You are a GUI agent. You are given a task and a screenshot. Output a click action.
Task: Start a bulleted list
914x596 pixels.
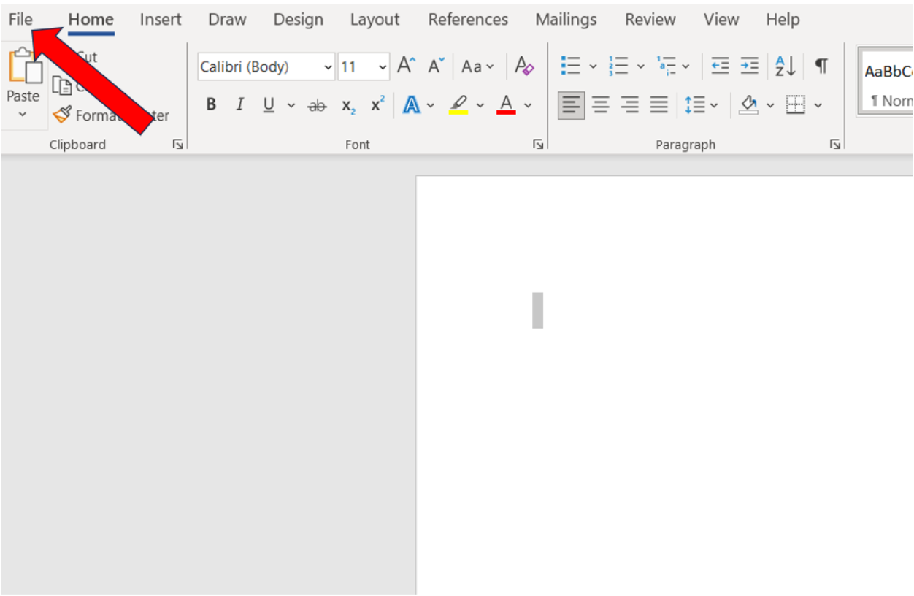pos(571,66)
